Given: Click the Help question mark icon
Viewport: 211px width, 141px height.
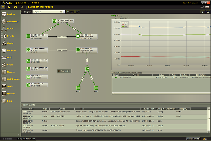Looking at the screenshot, I should [x=4, y=101].
